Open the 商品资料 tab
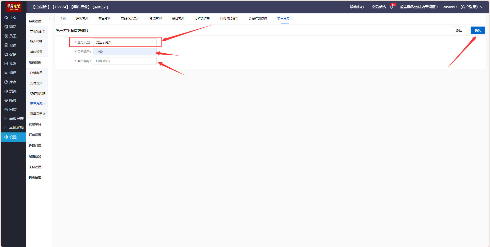 pyautogui.click(x=105, y=19)
